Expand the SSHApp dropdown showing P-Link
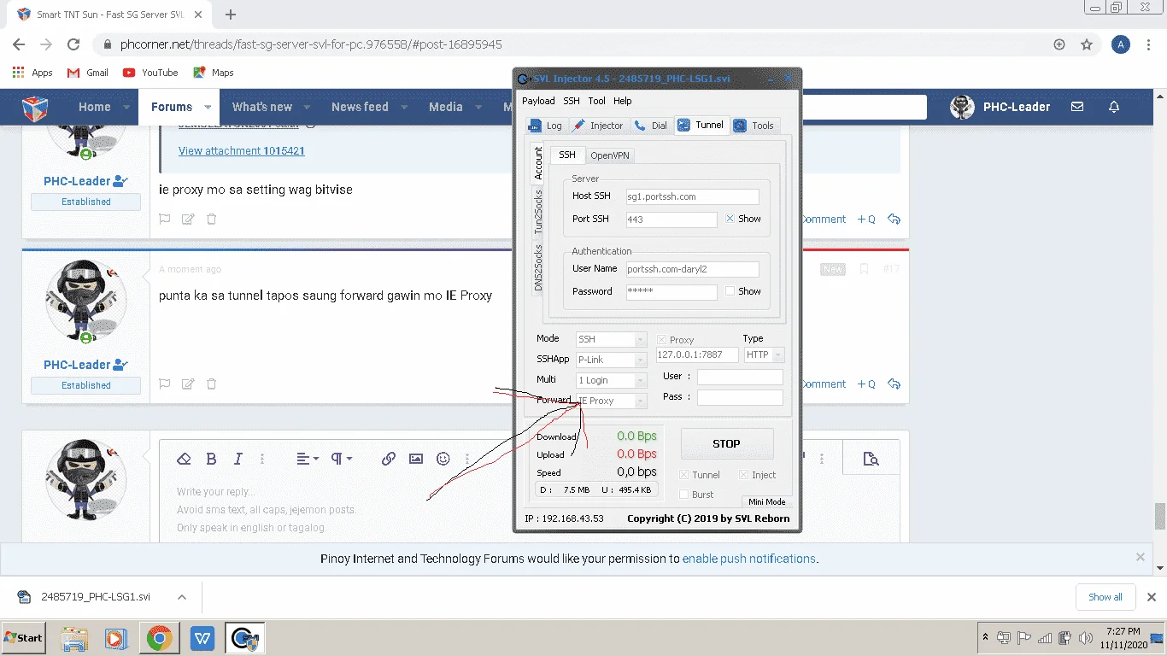 point(640,360)
